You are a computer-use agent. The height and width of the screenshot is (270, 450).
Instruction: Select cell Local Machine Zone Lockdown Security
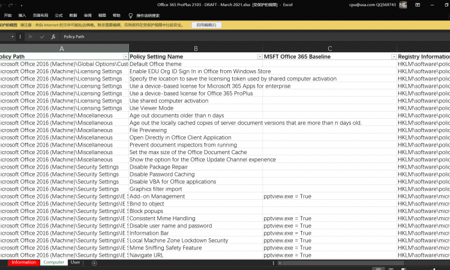click(196, 241)
